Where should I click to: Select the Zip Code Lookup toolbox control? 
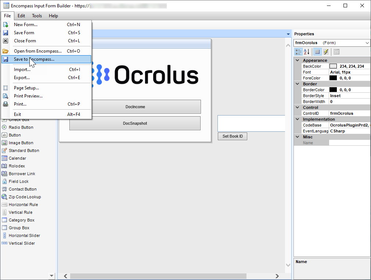click(21, 197)
